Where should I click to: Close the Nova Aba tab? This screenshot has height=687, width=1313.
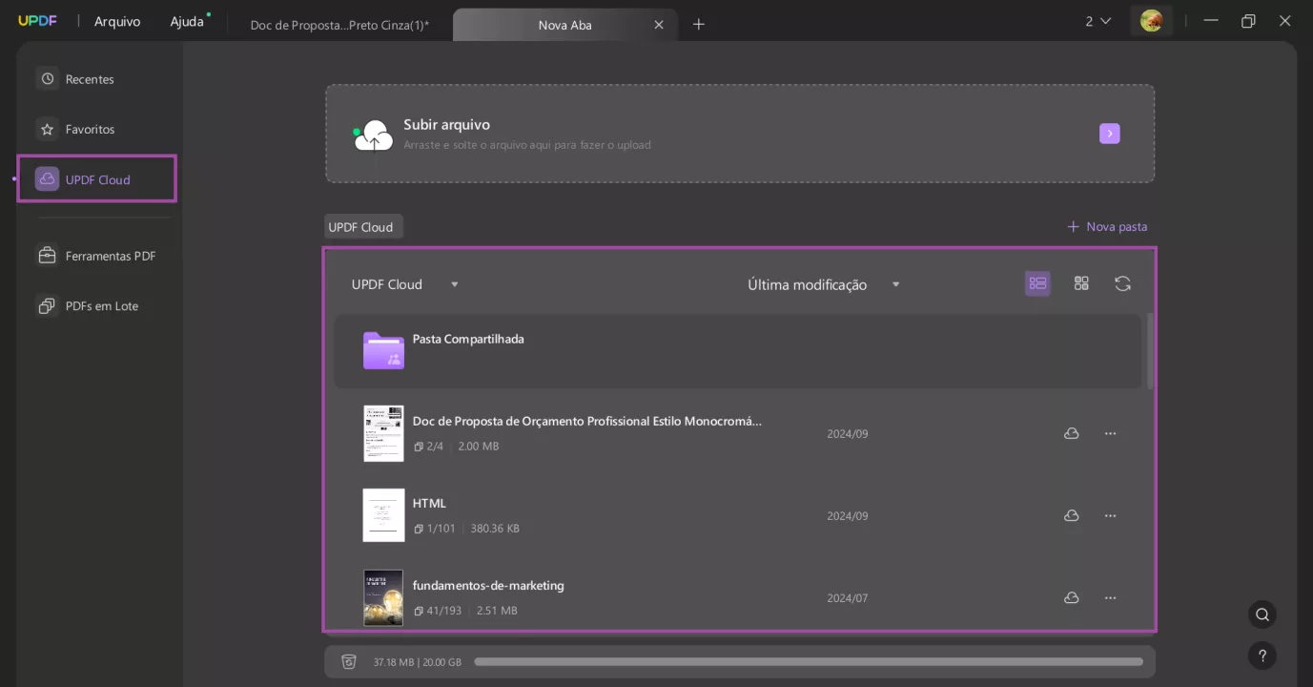(x=658, y=25)
